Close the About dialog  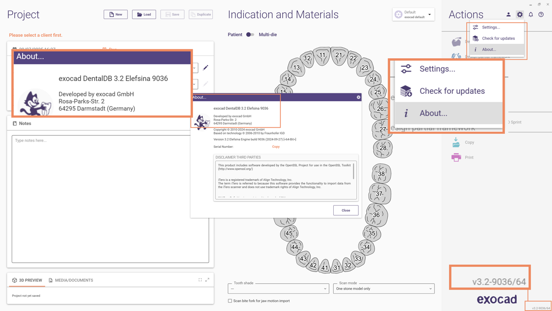click(345, 210)
